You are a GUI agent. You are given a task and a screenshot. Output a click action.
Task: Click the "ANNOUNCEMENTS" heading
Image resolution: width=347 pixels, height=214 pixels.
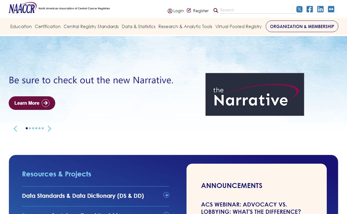pos(232,186)
